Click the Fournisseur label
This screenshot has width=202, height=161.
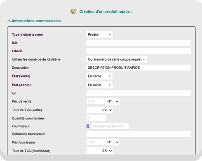(x=21, y=126)
